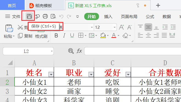The width and height of the screenshot is (181, 102).
Task: Apply the yellow fill color
Action: (x=103, y=35)
